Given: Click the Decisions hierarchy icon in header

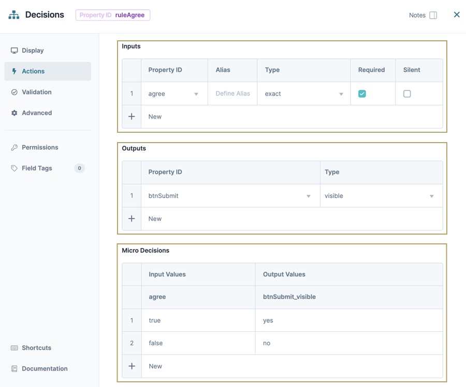Looking at the screenshot, I should (x=13, y=15).
